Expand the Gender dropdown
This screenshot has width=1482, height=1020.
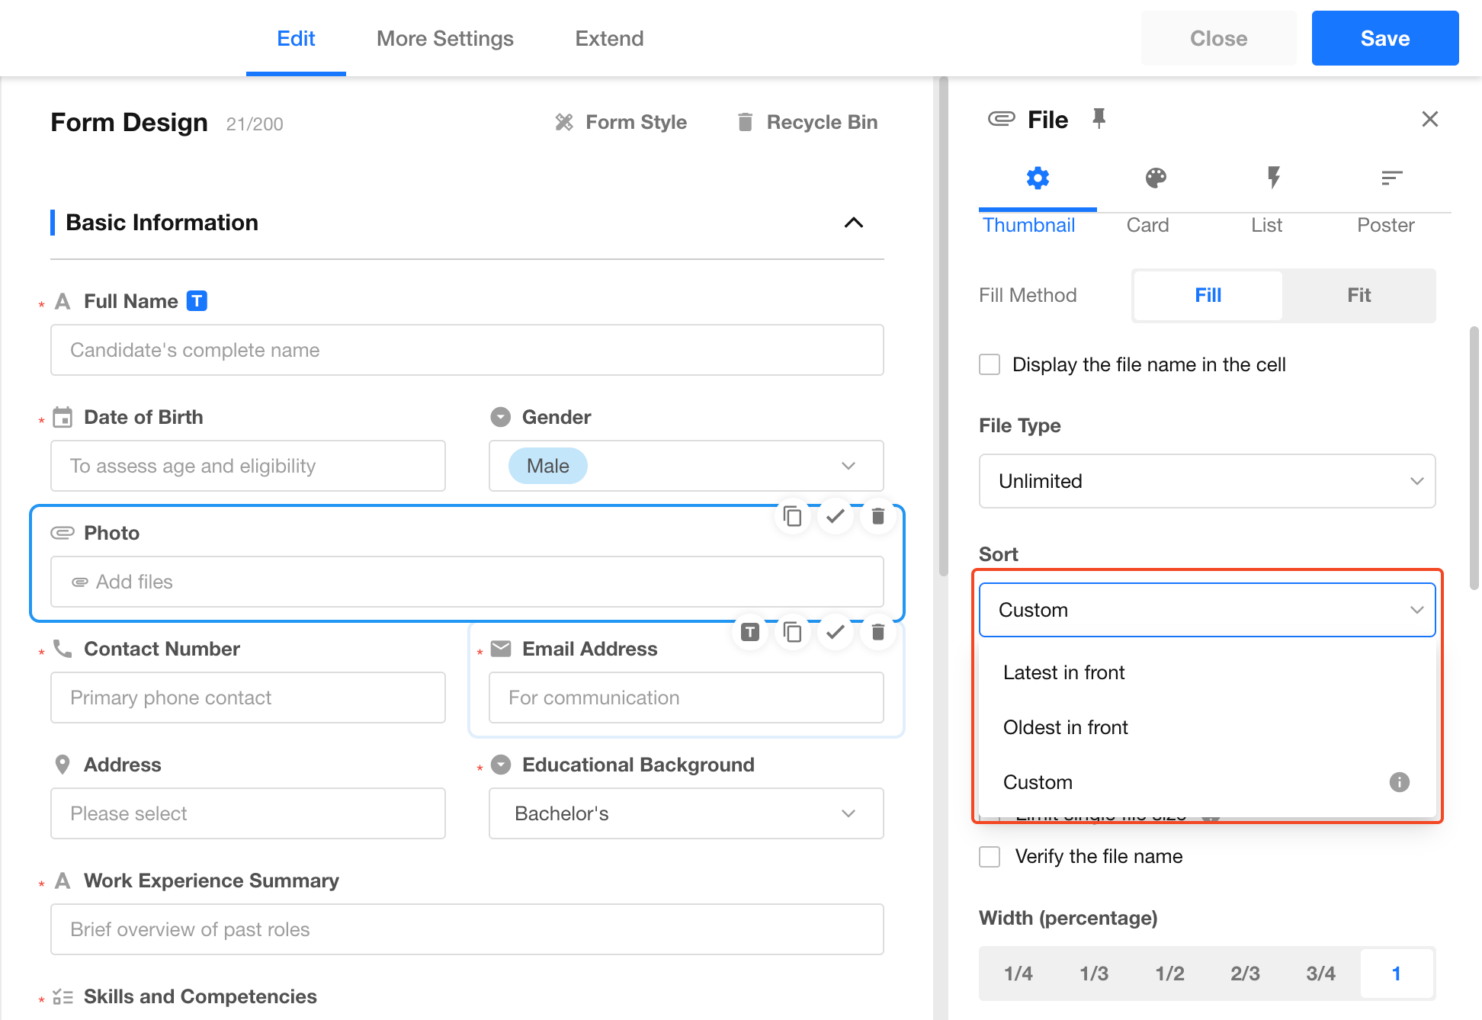click(848, 466)
